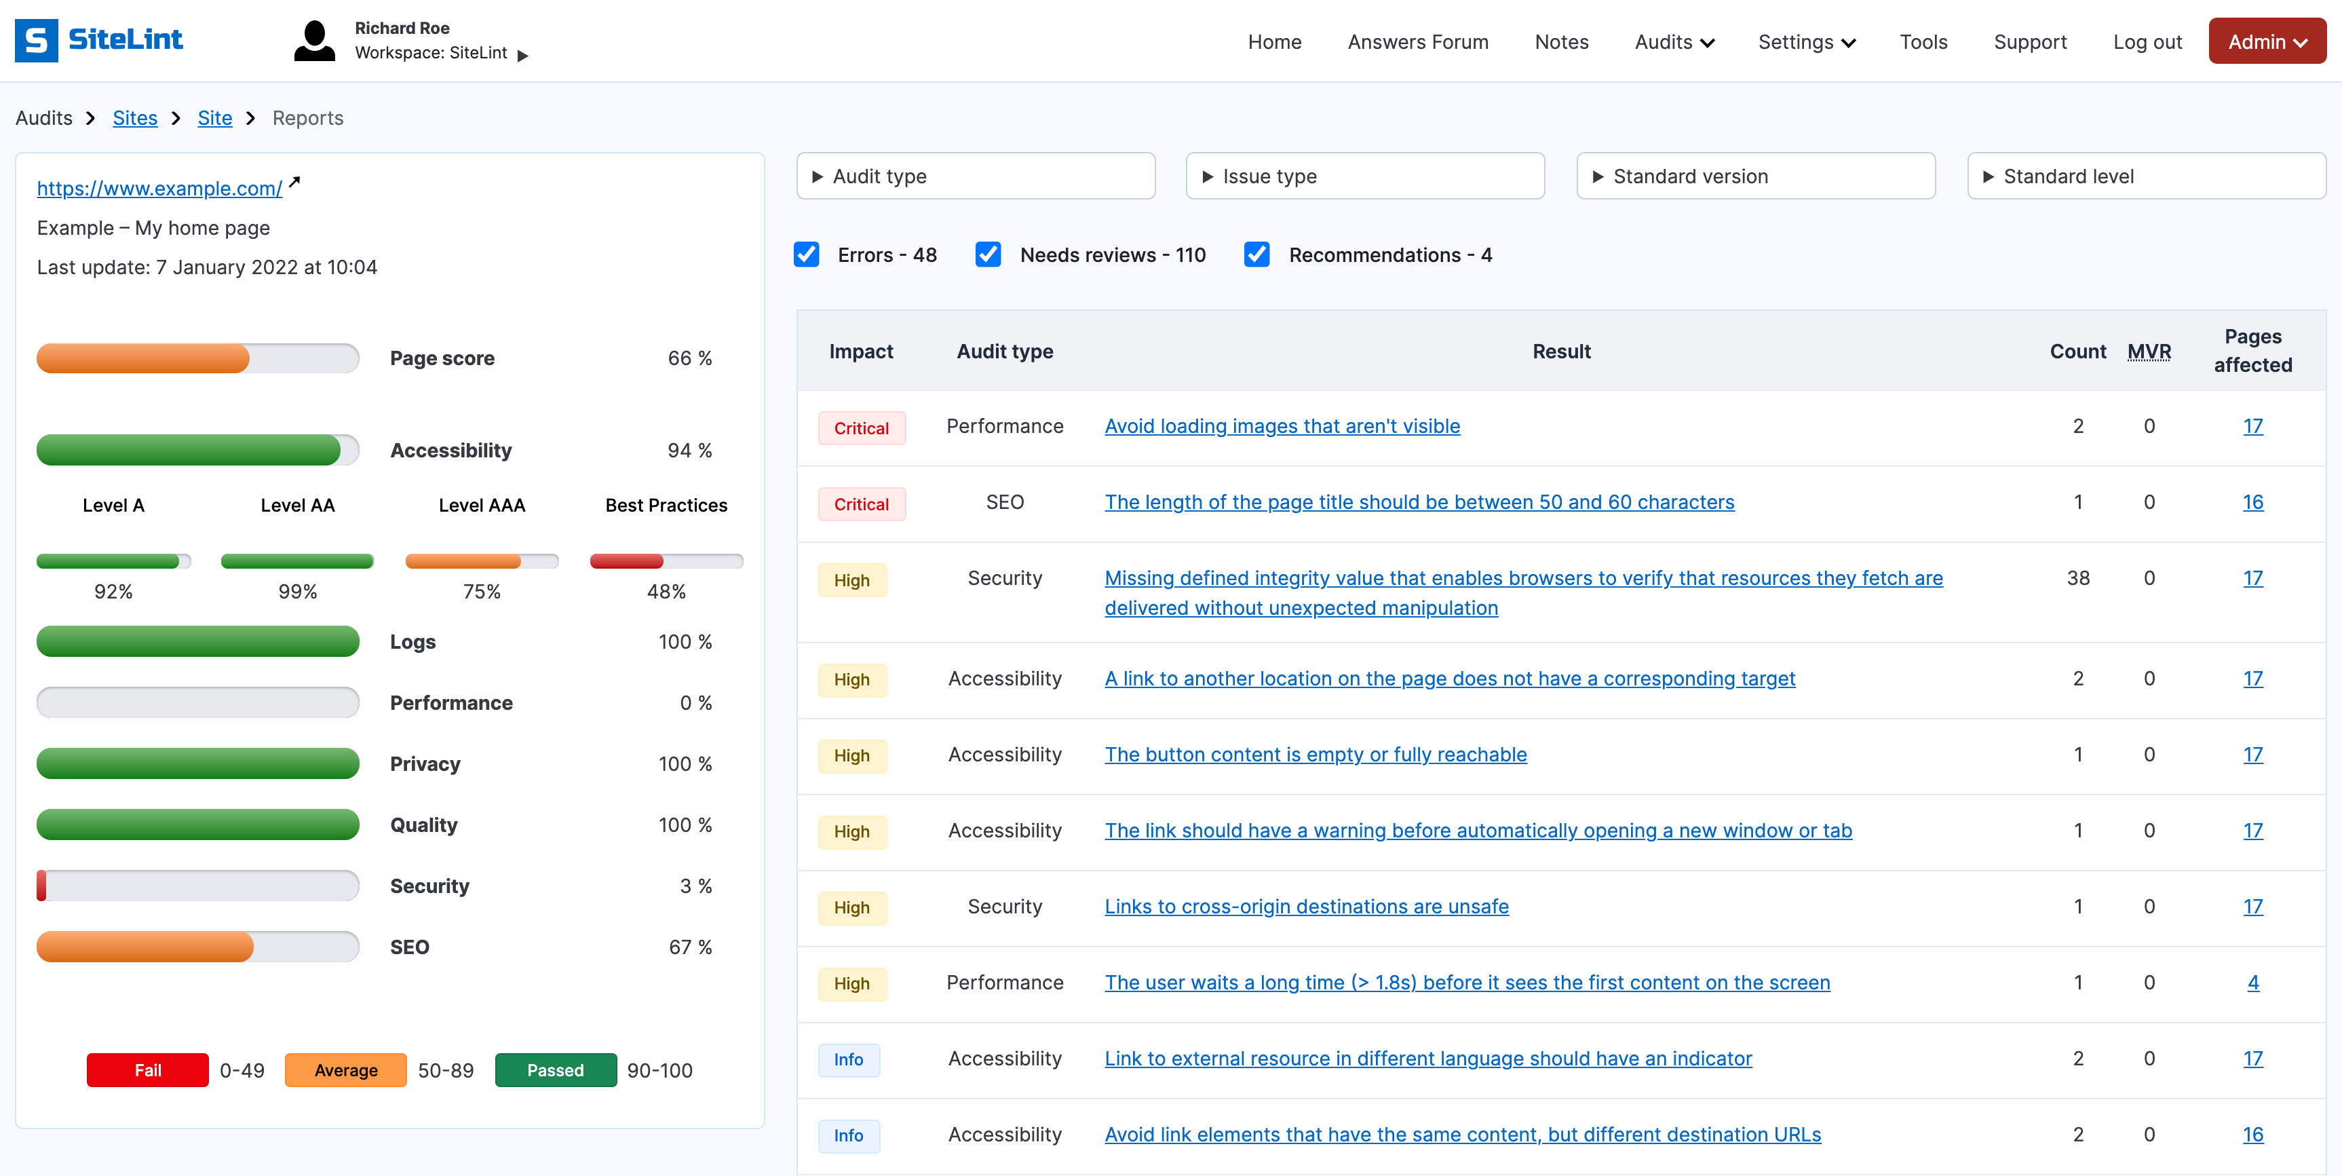This screenshot has width=2342, height=1176.
Task: Click the first Info badge in results
Action: point(848,1059)
